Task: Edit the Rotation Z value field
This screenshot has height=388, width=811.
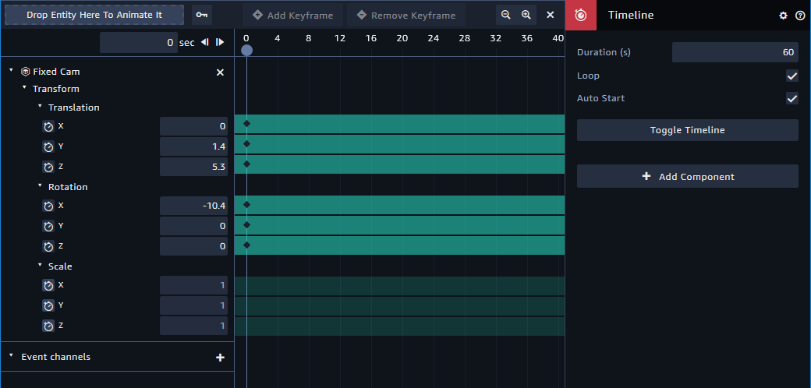Action: 193,246
